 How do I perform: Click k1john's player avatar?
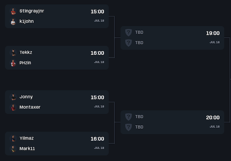coord(13,22)
